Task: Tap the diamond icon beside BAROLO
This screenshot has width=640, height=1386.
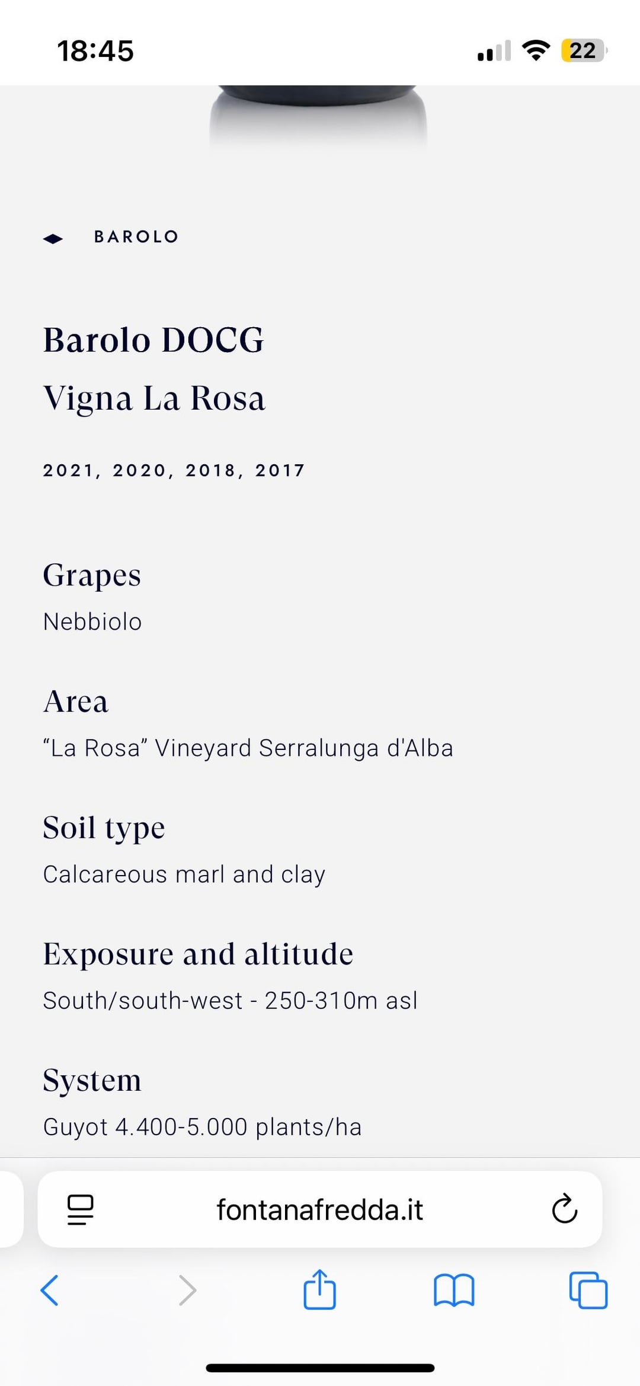Action: point(53,238)
